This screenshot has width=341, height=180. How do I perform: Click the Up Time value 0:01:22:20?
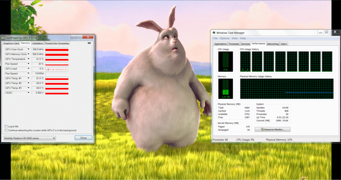283,118
